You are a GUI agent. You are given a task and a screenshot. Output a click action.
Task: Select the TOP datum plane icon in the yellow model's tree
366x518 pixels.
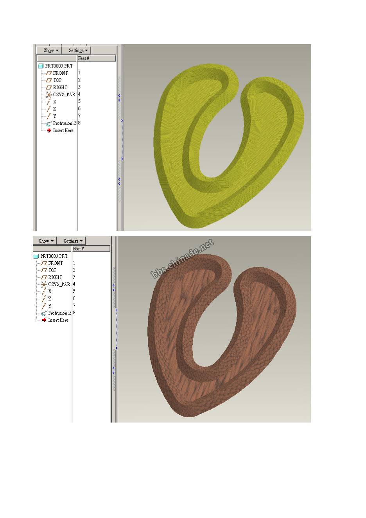49,80
